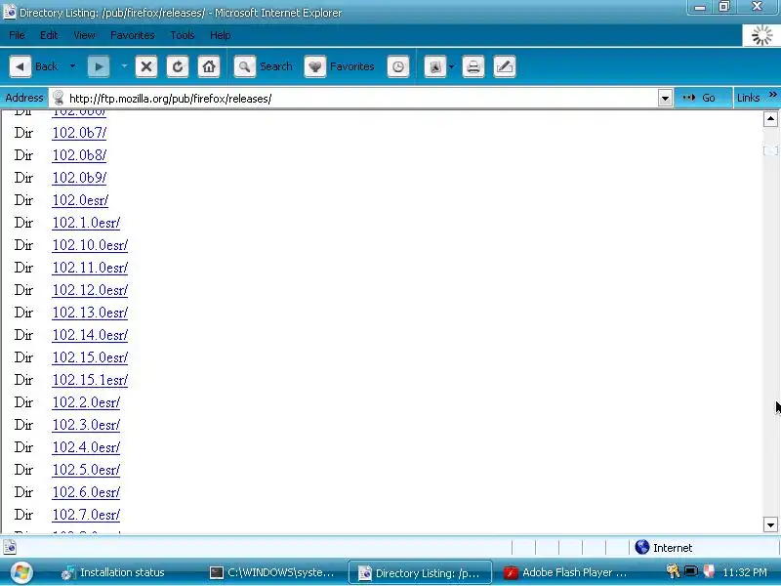The width and height of the screenshot is (781, 586).
Task: Click the page icon in the address bar
Action: (x=59, y=98)
